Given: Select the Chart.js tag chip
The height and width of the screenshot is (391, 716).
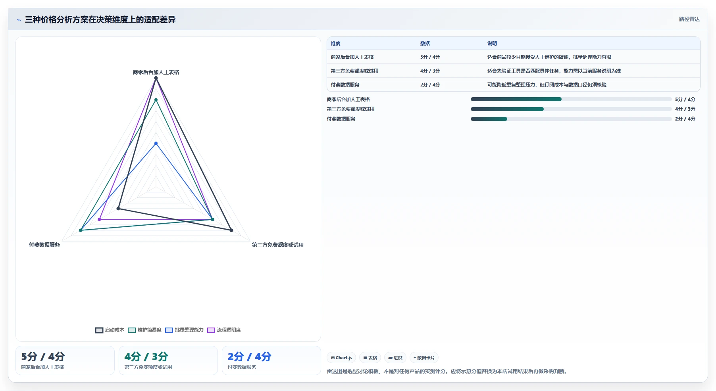Looking at the screenshot, I should [341, 358].
